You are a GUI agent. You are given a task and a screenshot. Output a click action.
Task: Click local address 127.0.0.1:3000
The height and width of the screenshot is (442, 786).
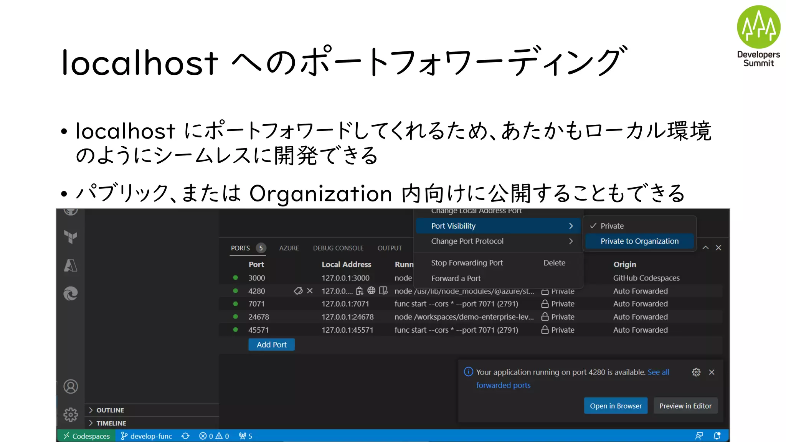pos(345,278)
